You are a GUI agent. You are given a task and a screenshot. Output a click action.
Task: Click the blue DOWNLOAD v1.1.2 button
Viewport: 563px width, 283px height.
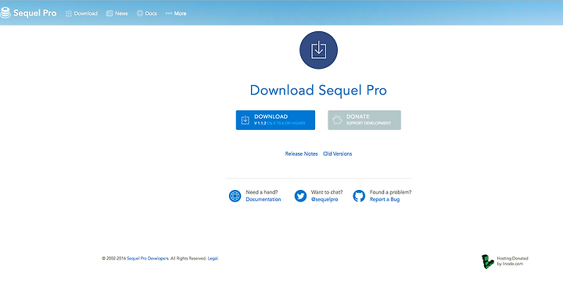point(275,120)
